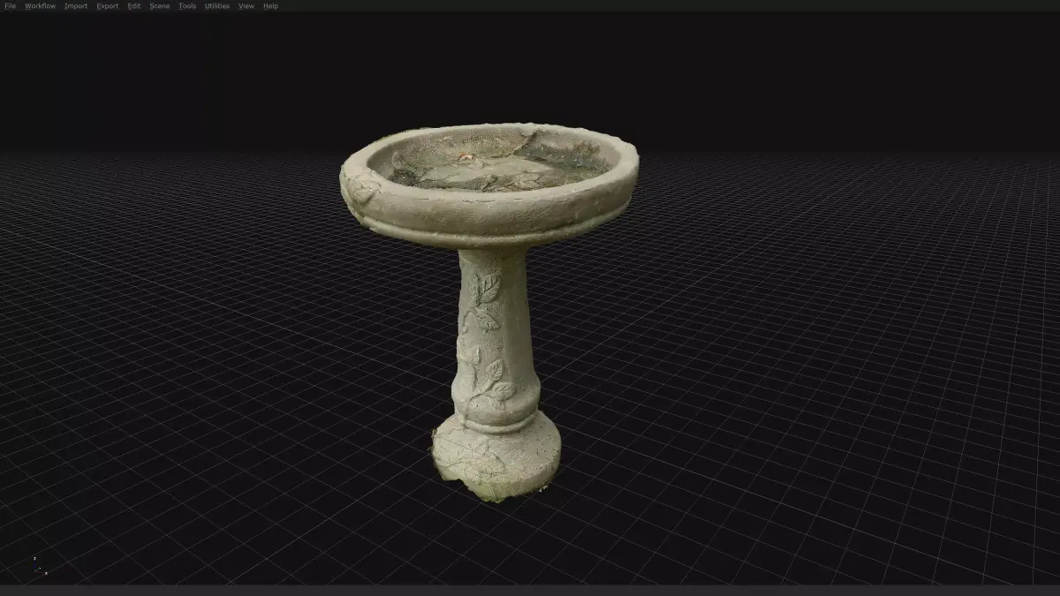Open the View menu
This screenshot has height=596, width=1060.
(246, 6)
